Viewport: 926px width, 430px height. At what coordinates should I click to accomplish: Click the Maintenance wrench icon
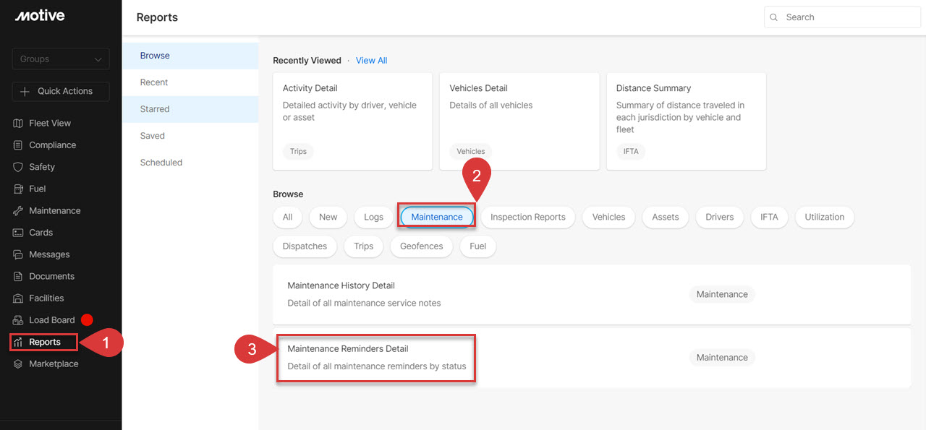point(19,211)
